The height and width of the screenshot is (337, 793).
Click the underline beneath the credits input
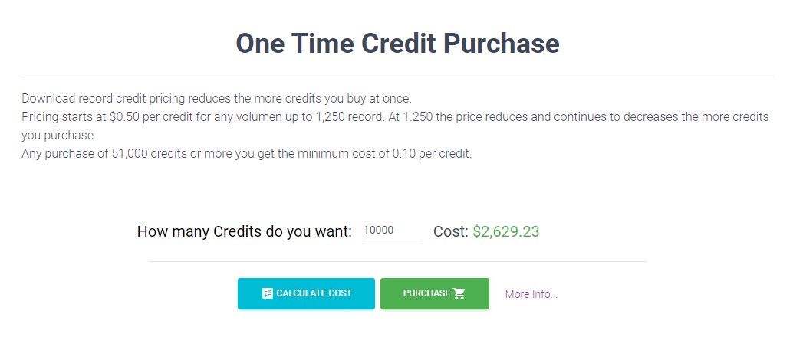click(x=393, y=240)
